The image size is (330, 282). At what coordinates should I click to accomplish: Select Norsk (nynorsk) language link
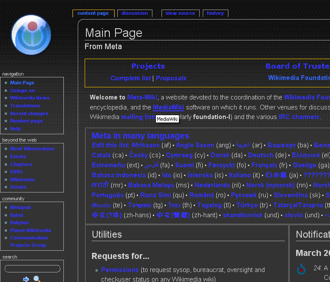(270, 185)
